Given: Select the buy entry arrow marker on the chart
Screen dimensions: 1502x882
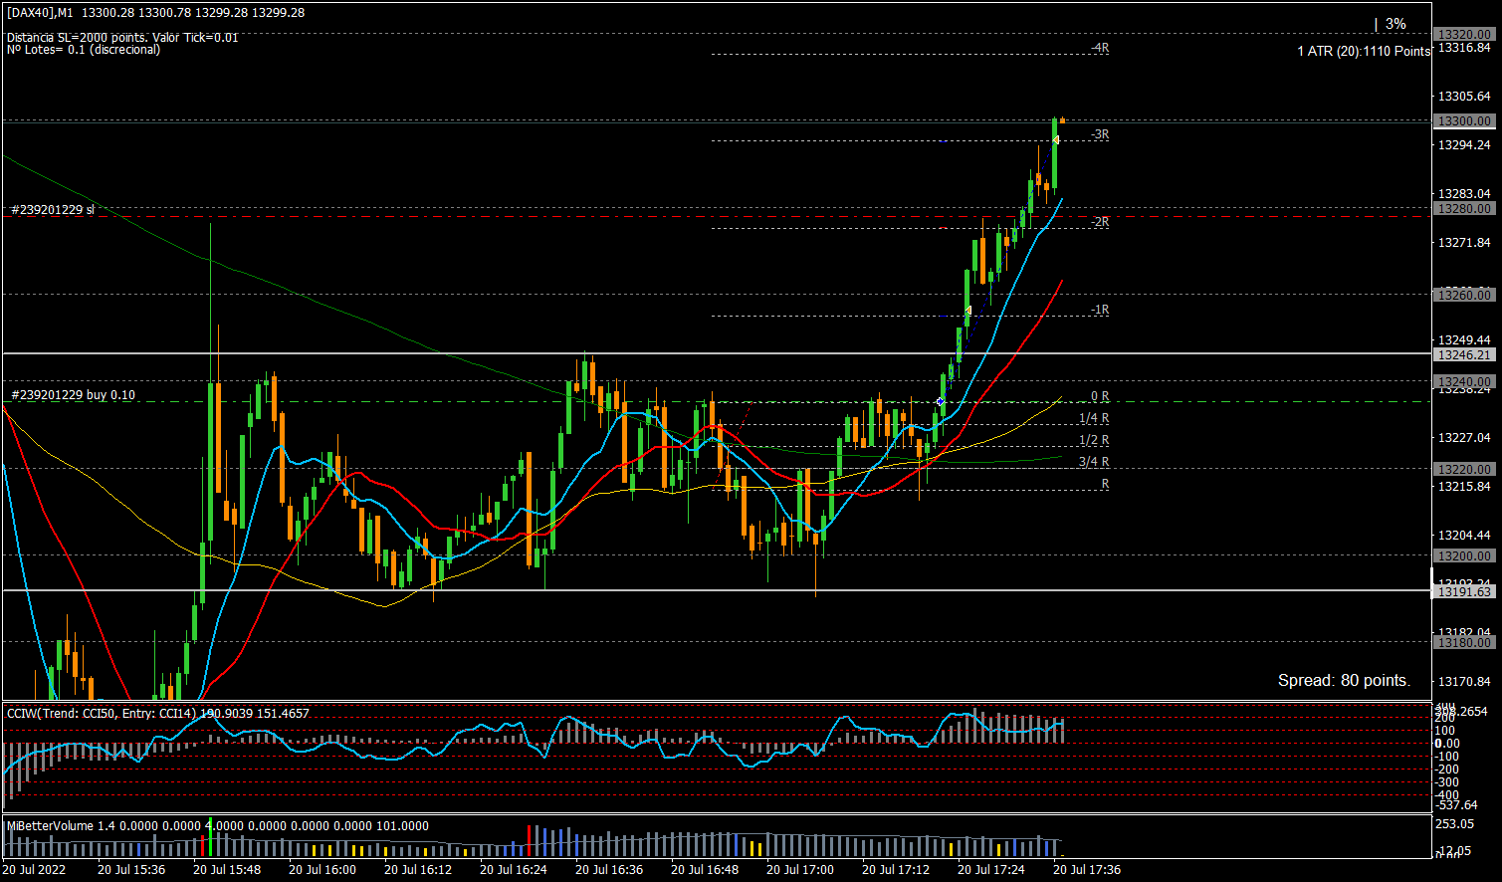Looking at the screenshot, I should [941, 401].
